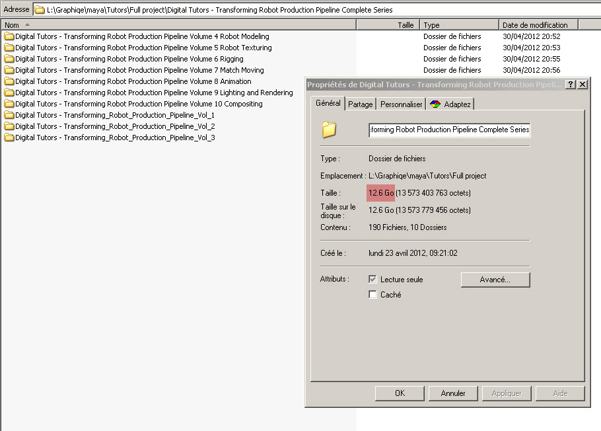This screenshot has height=431, width=601.
Task: Click the Emplacement path L:\Graphiqe\maya\Tutors\Full project
Action: coord(427,176)
